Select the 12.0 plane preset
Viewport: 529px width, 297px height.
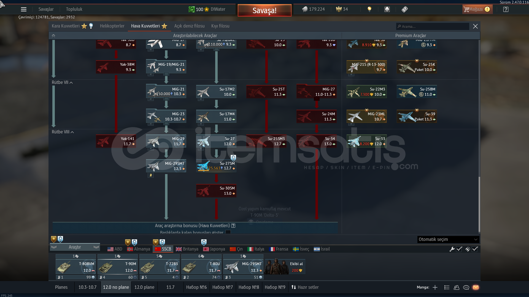click(x=144, y=287)
